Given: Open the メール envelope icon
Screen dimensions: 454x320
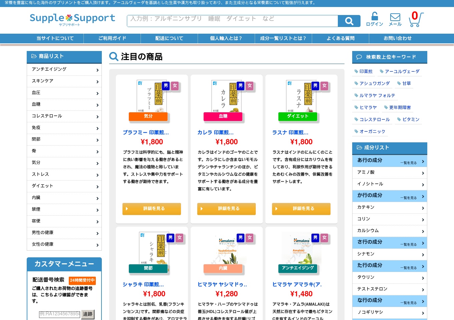Looking at the screenshot, I should 395,19.
